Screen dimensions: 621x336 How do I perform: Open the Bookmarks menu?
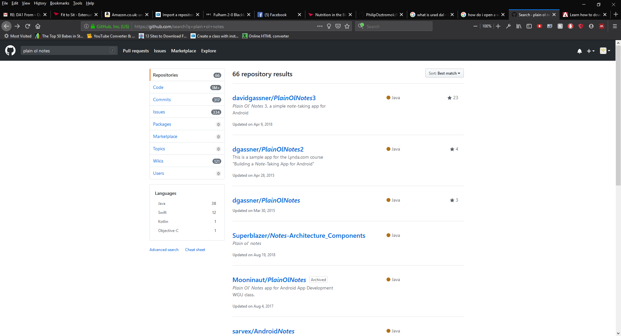point(60,3)
